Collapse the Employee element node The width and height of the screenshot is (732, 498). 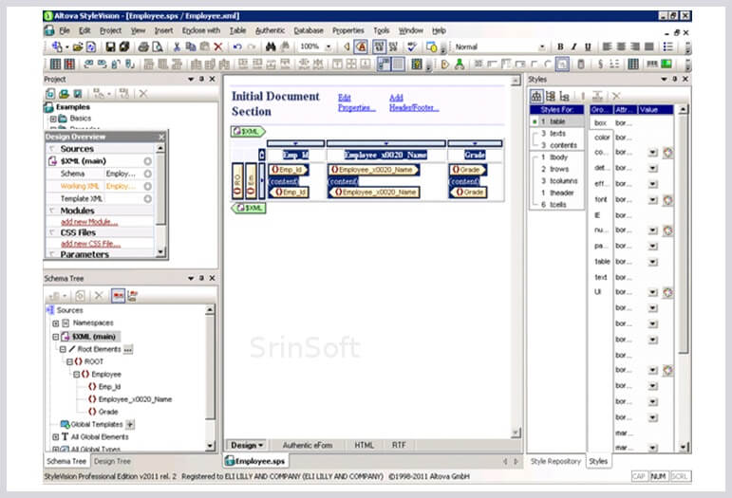(76, 375)
